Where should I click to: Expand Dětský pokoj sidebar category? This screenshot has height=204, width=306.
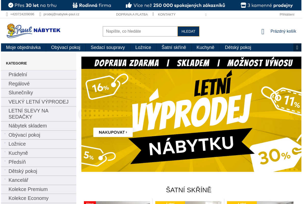click(5, 170)
